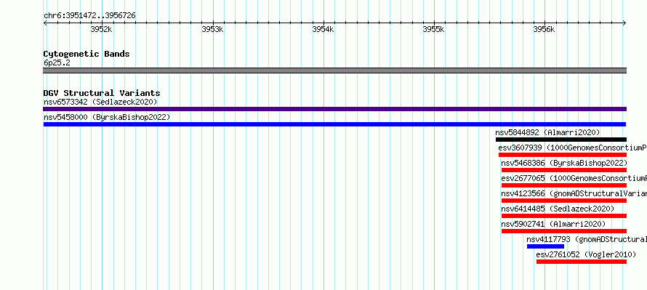647x290 pixels.
Task: Select the red esv2677065 variant bar
Action: 564,185
